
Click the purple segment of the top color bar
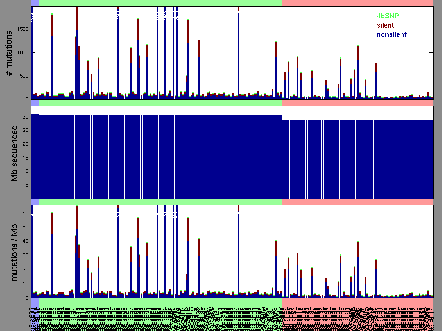pyautogui.click(x=35, y=3)
